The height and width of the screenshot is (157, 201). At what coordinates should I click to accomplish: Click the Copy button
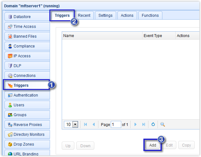186,145
